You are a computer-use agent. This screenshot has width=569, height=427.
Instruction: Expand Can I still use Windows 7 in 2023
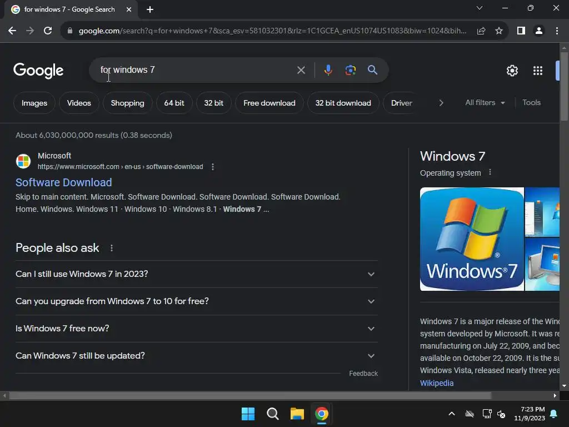196,274
